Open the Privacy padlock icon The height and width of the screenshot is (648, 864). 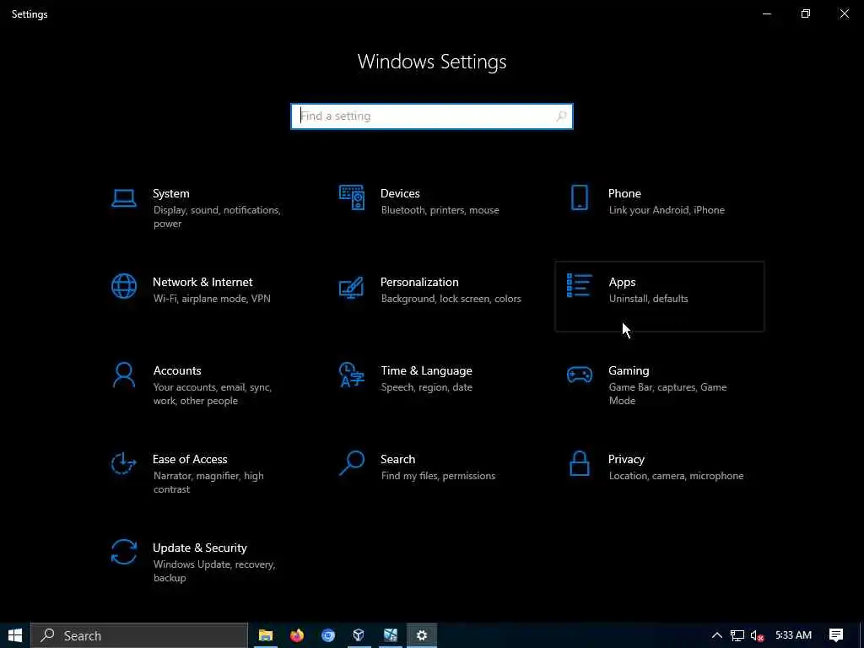[x=579, y=463]
